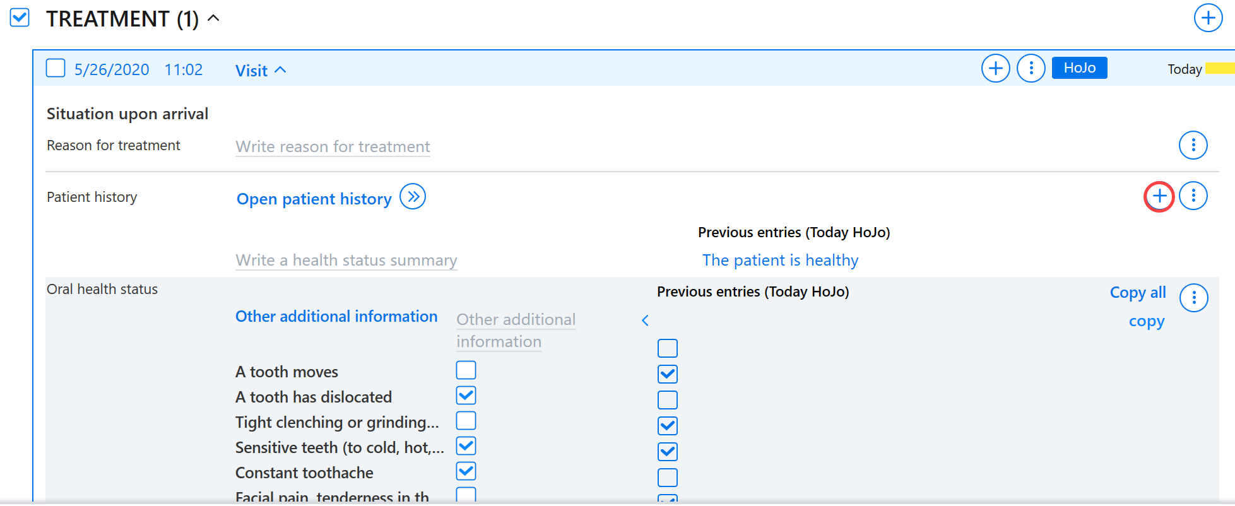
Task: Click the plus icon beside TREATMENT heading
Action: pos(1208,18)
